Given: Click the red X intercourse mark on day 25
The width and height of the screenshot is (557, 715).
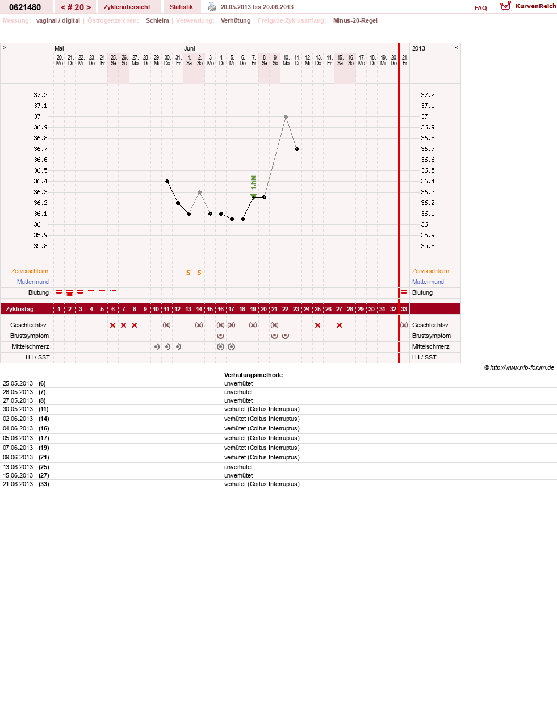Looking at the screenshot, I should [317, 325].
